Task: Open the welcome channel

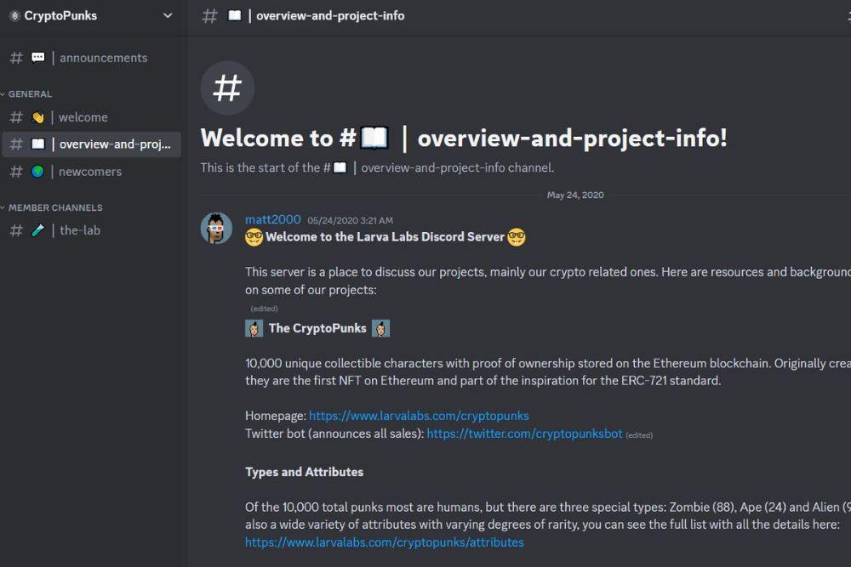Action: (x=91, y=117)
